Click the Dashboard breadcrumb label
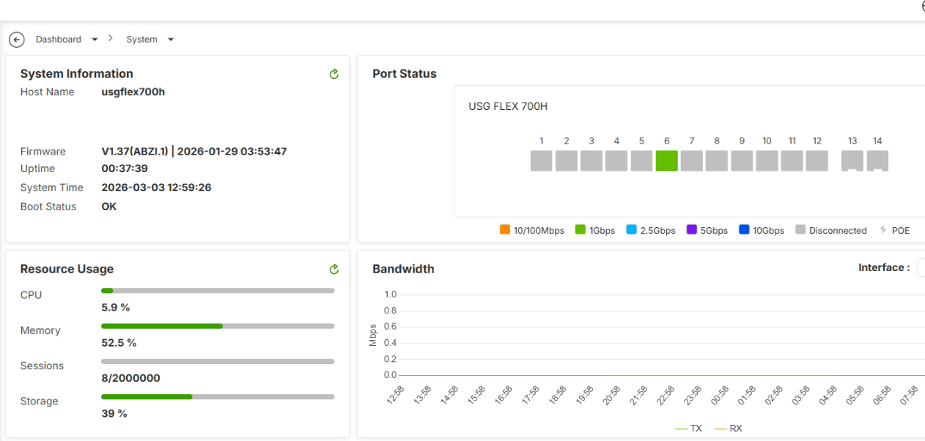Viewport: 925px width, 441px height. click(x=59, y=40)
